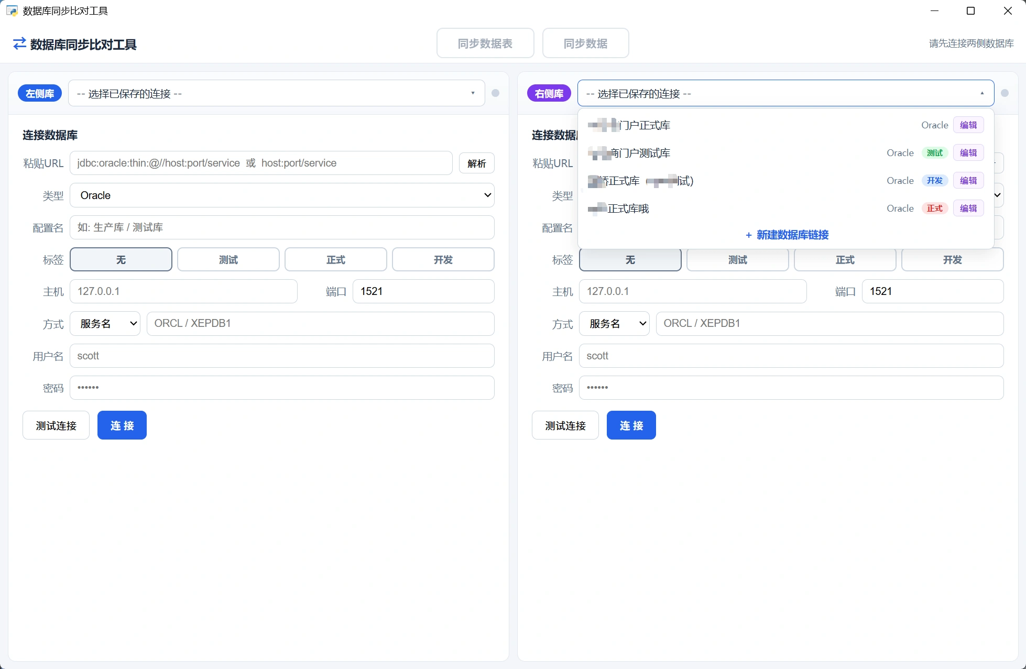The image size is (1026, 669).
Task: Focus the left ORCL / XEPDB1 service field
Action: (x=321, y=324)
